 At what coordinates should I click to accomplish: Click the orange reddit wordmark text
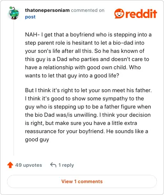click(x=141, y=14)
